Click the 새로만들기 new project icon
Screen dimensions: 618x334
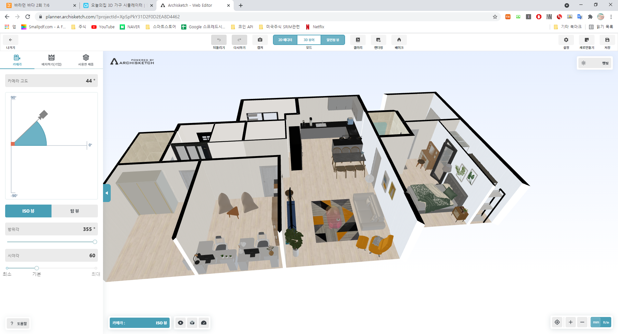[587, 40]
